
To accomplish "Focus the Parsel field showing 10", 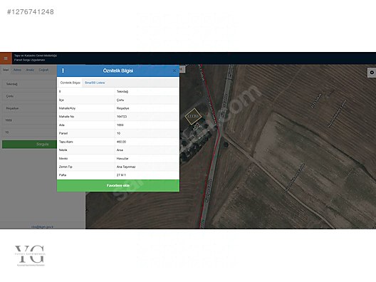I will click(x=29, y=132).
